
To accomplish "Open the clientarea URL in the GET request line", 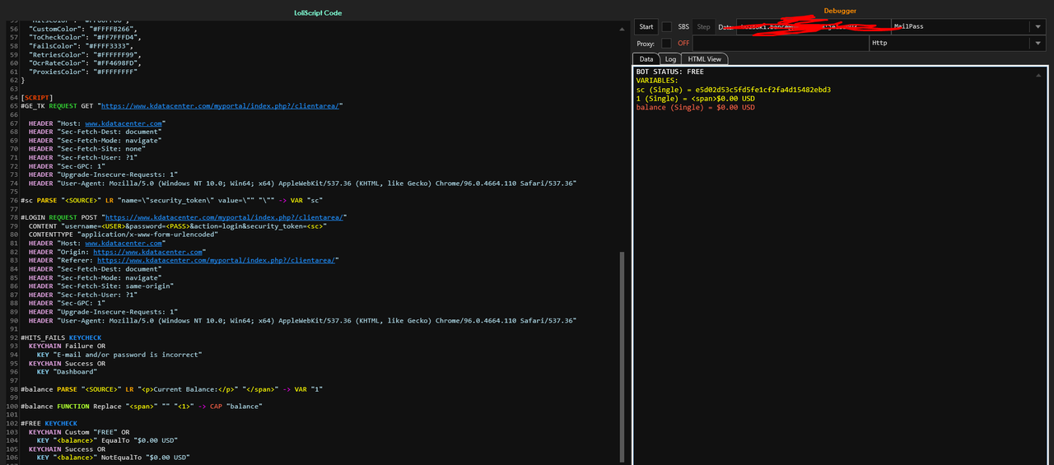I will pos(222,105).
